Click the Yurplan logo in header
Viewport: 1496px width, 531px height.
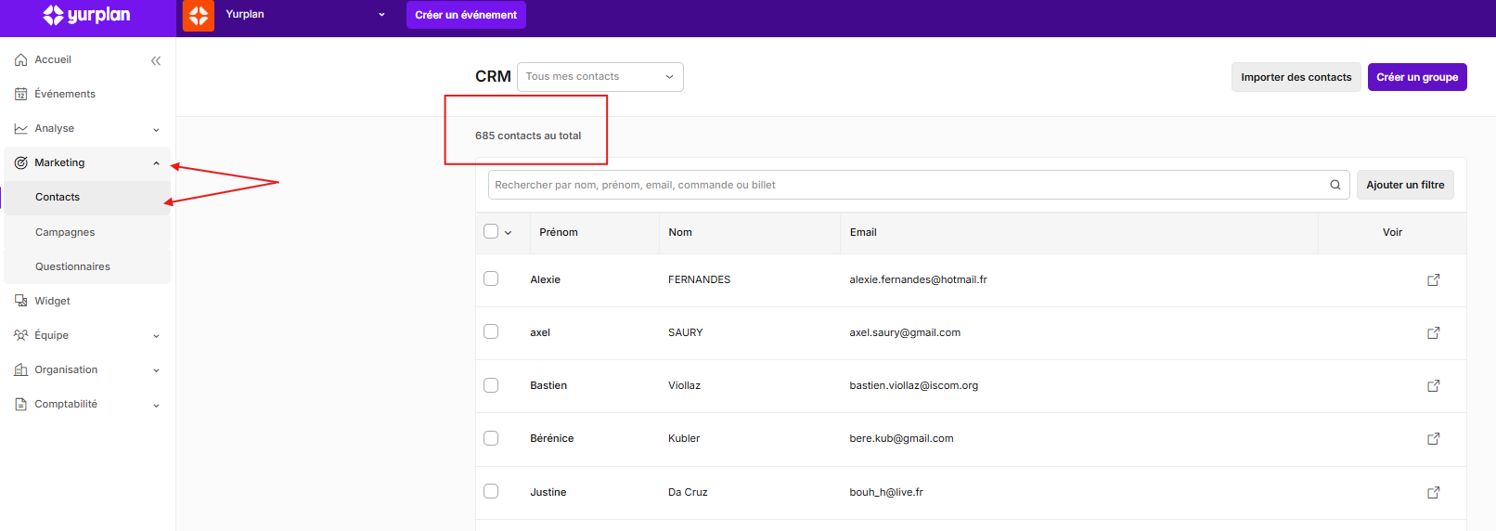86,15
